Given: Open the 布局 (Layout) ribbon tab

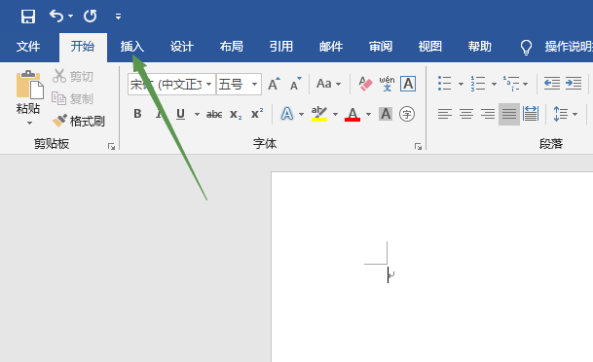Looking at the screenshot, I should pyautogui.click(x=231, y=47).
